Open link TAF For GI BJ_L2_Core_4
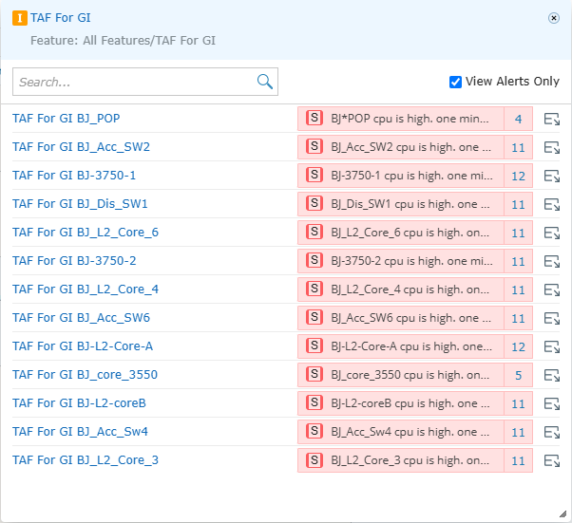 pos(86,289)
